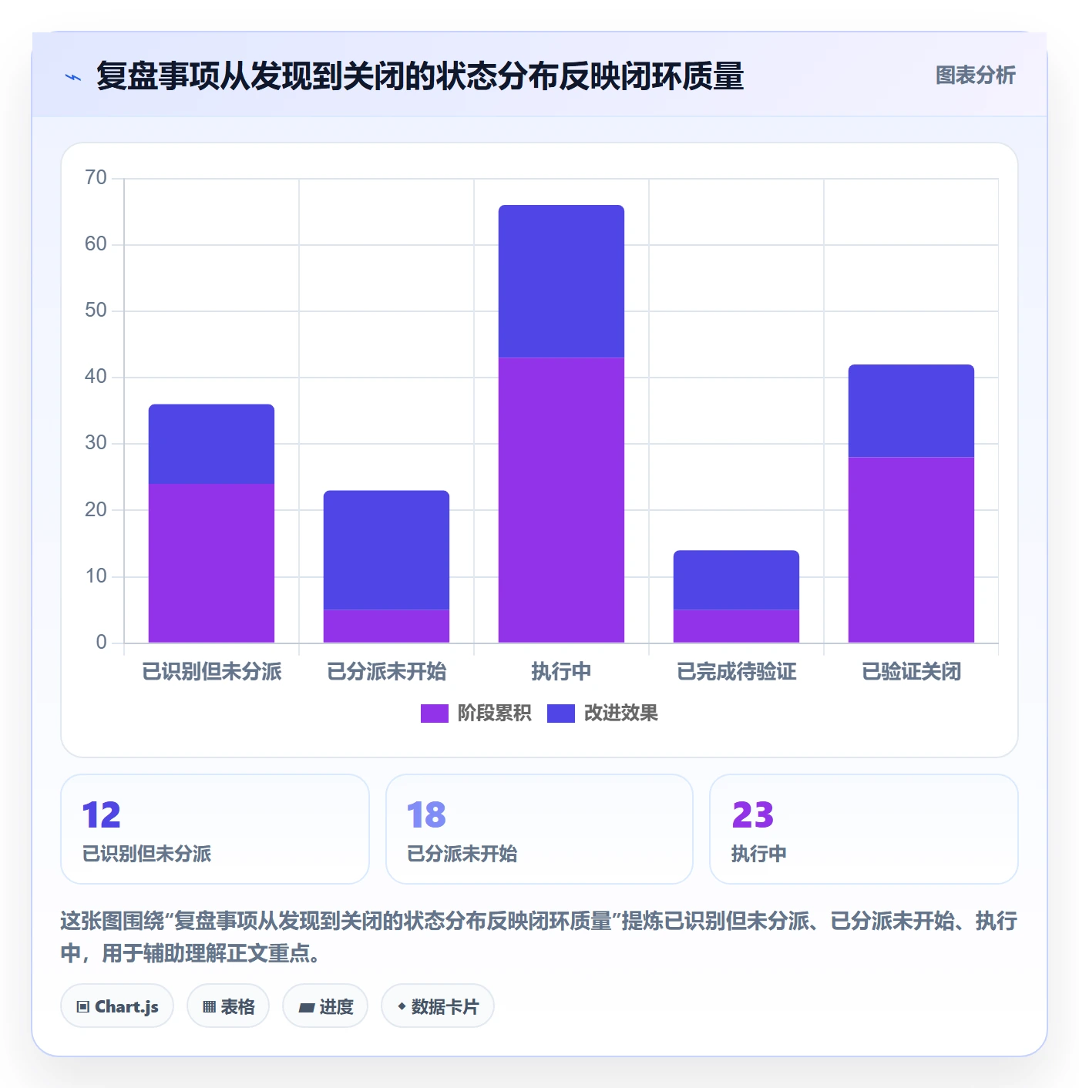Click the blue 执行中 bar segment
1079x1088 pixels.
561,281
